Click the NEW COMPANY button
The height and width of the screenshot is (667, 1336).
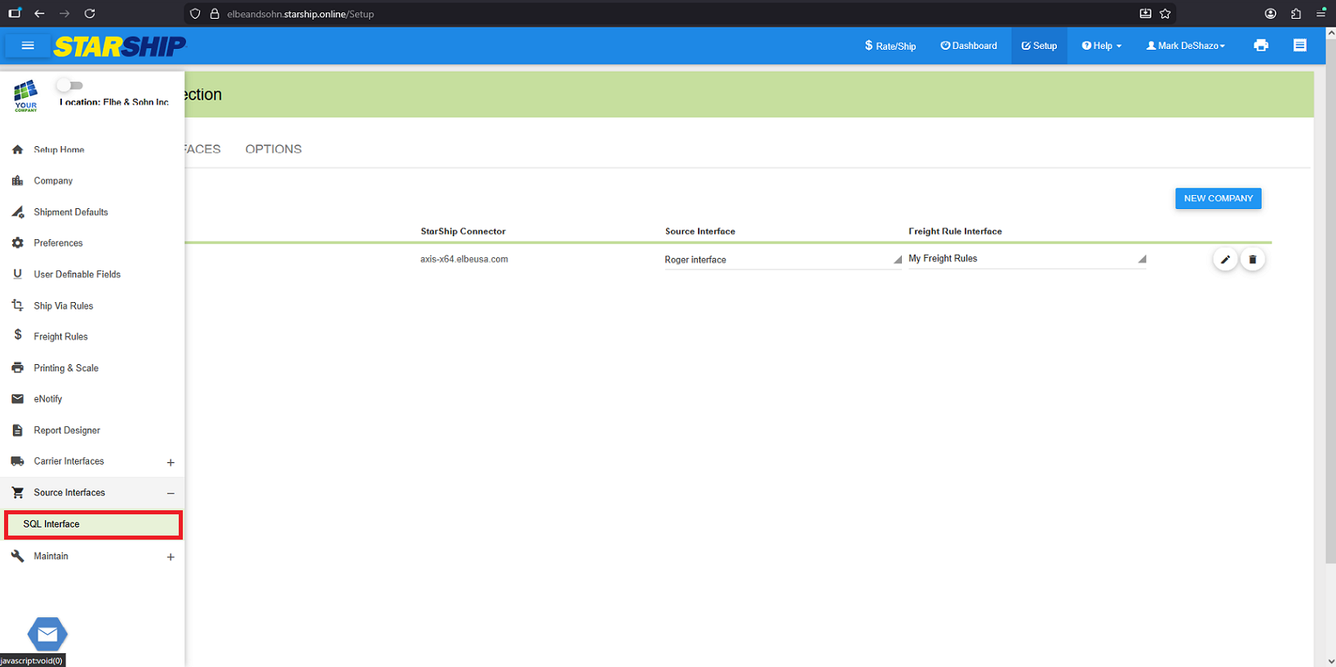click(x=1218, y=198)
